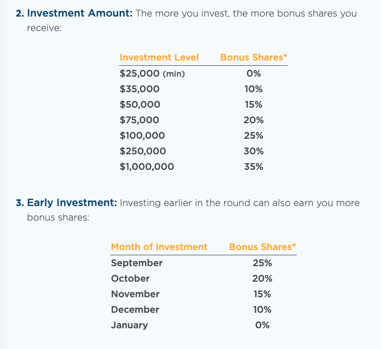
Task: Click the 30% bonus shares value
Action: click(254, 151)
